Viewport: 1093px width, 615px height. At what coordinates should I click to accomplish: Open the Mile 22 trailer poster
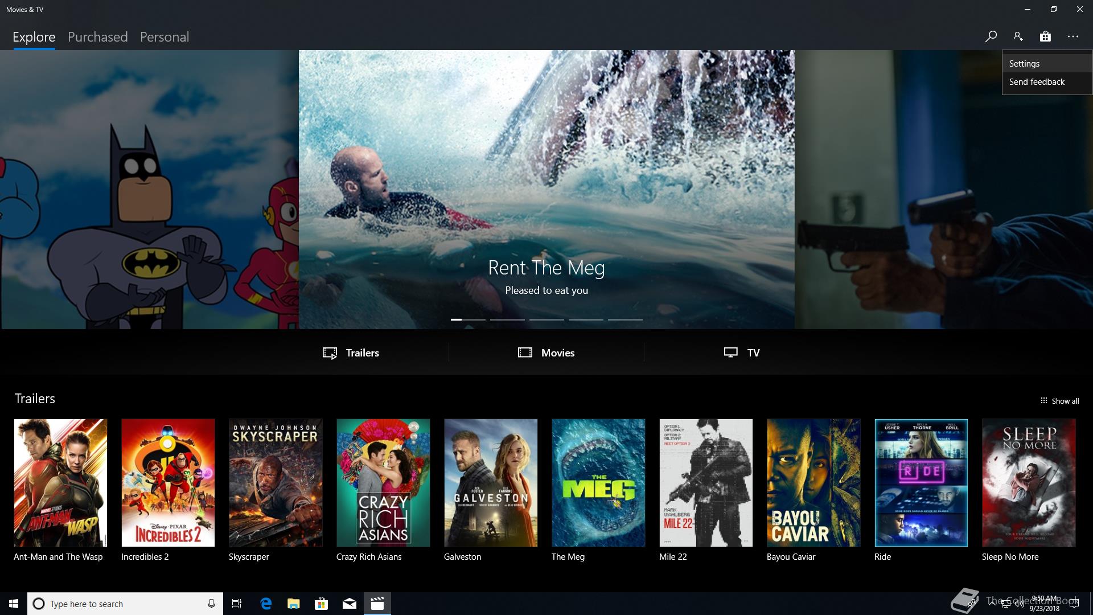tap(706, 483)
